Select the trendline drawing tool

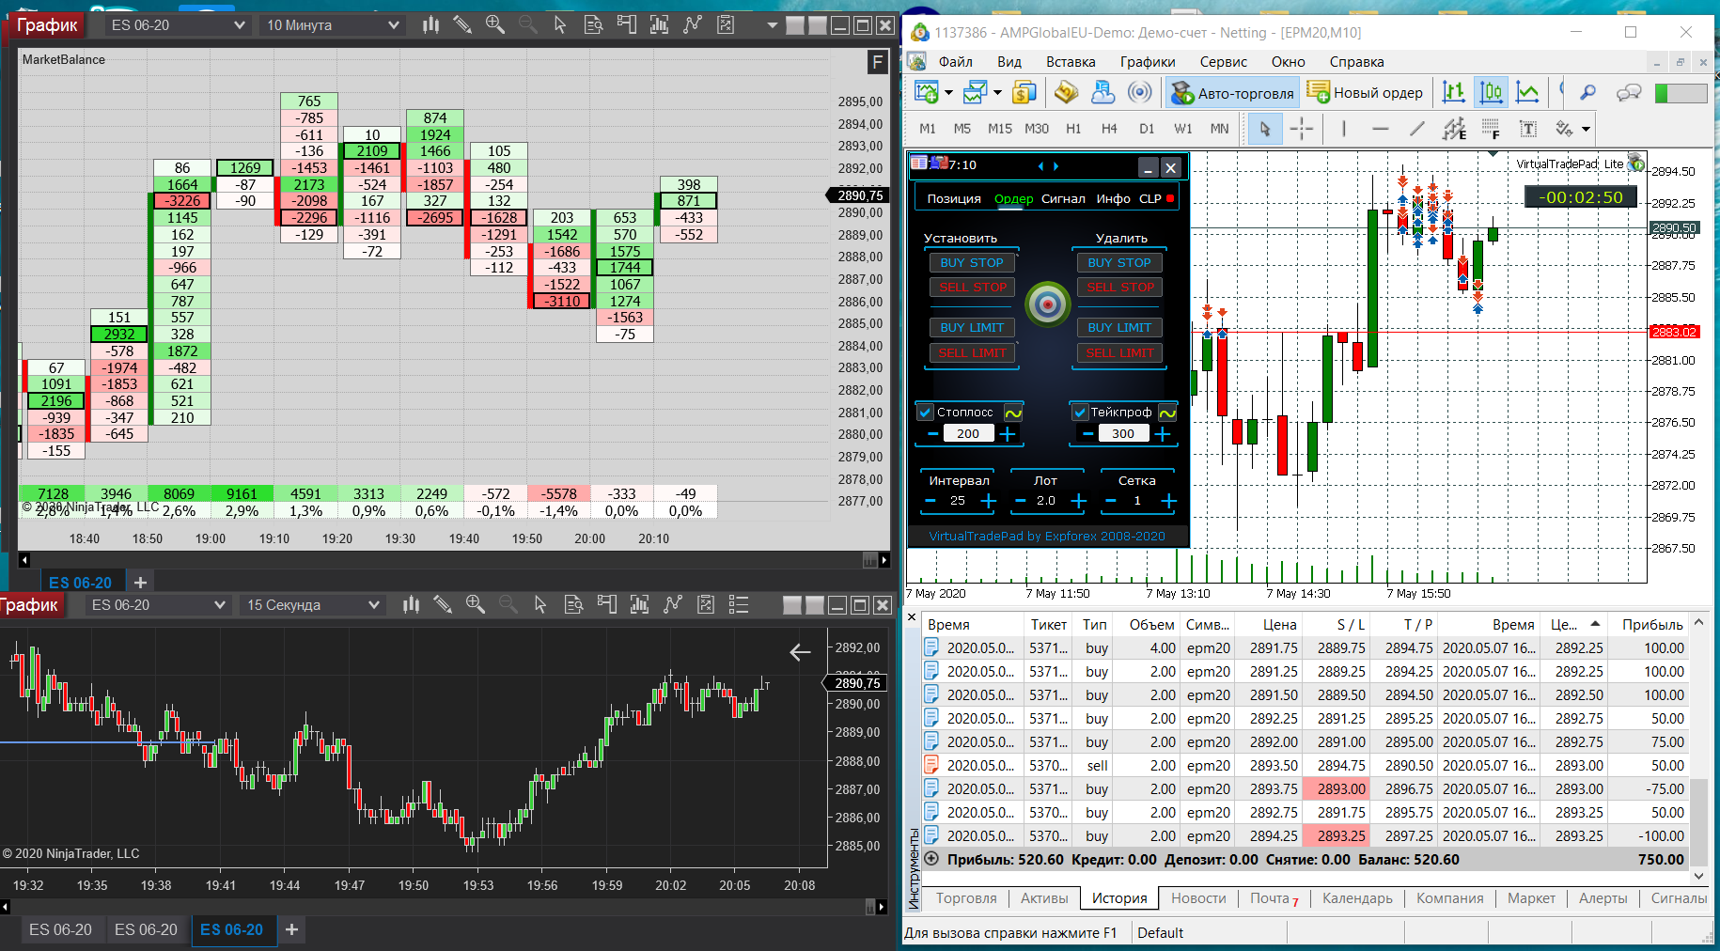tap(1417, 129)
